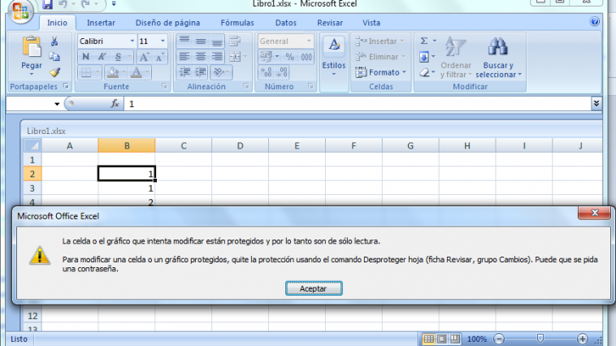616x346 pixels.
Task: Open Excel help question mark
Action: point(594,22)
